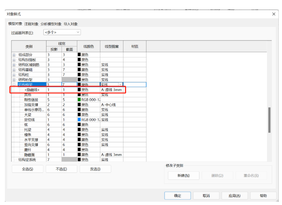Click the 实线 pattern for 结构柱
Viewport: 282px width, 205px height.
pos(105,75)
